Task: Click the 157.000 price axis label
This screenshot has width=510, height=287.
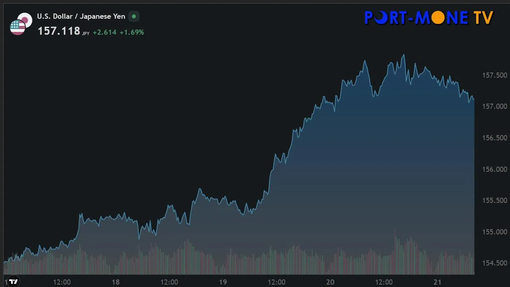Action: (x=494, y=106)
